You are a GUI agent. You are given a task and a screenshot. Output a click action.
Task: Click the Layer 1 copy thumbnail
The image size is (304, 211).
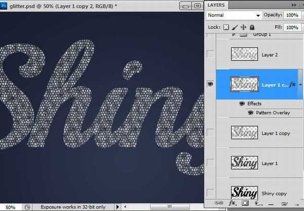point(244,133)
